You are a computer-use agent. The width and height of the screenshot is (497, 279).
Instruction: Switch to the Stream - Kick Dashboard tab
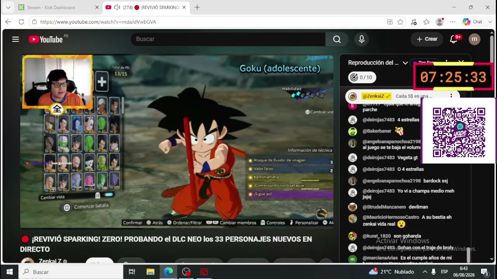click(59, 7)
